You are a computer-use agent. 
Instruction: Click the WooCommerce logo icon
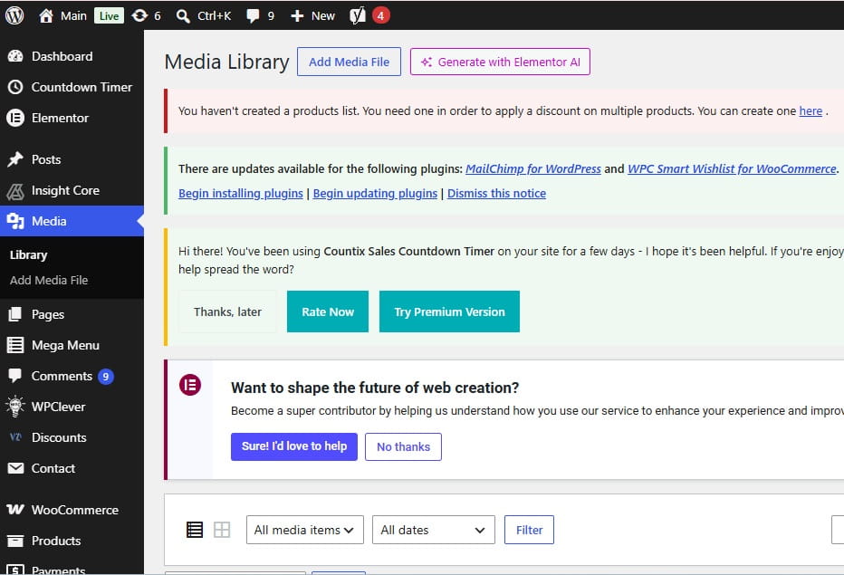click(x=15, y=509)
